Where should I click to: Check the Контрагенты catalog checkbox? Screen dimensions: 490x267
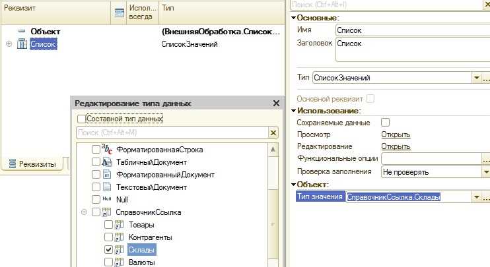(x=108, y=237)
